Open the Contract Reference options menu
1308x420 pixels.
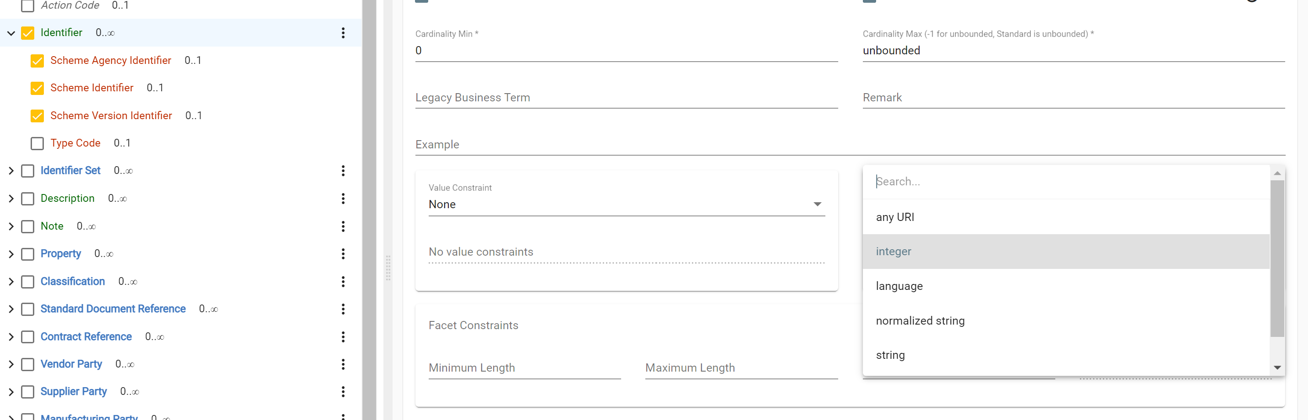click(x=344, y=336)
